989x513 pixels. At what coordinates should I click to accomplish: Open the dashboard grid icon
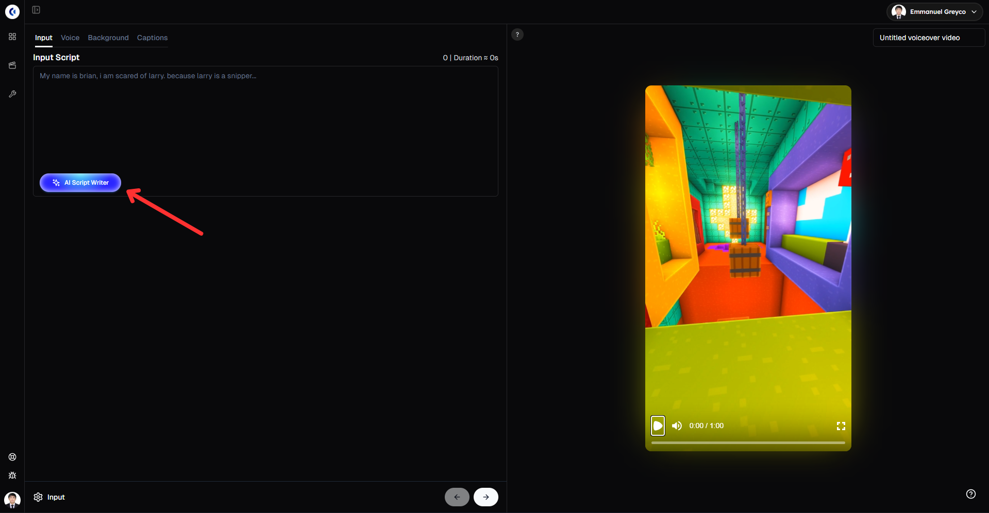tap(12, 37)
